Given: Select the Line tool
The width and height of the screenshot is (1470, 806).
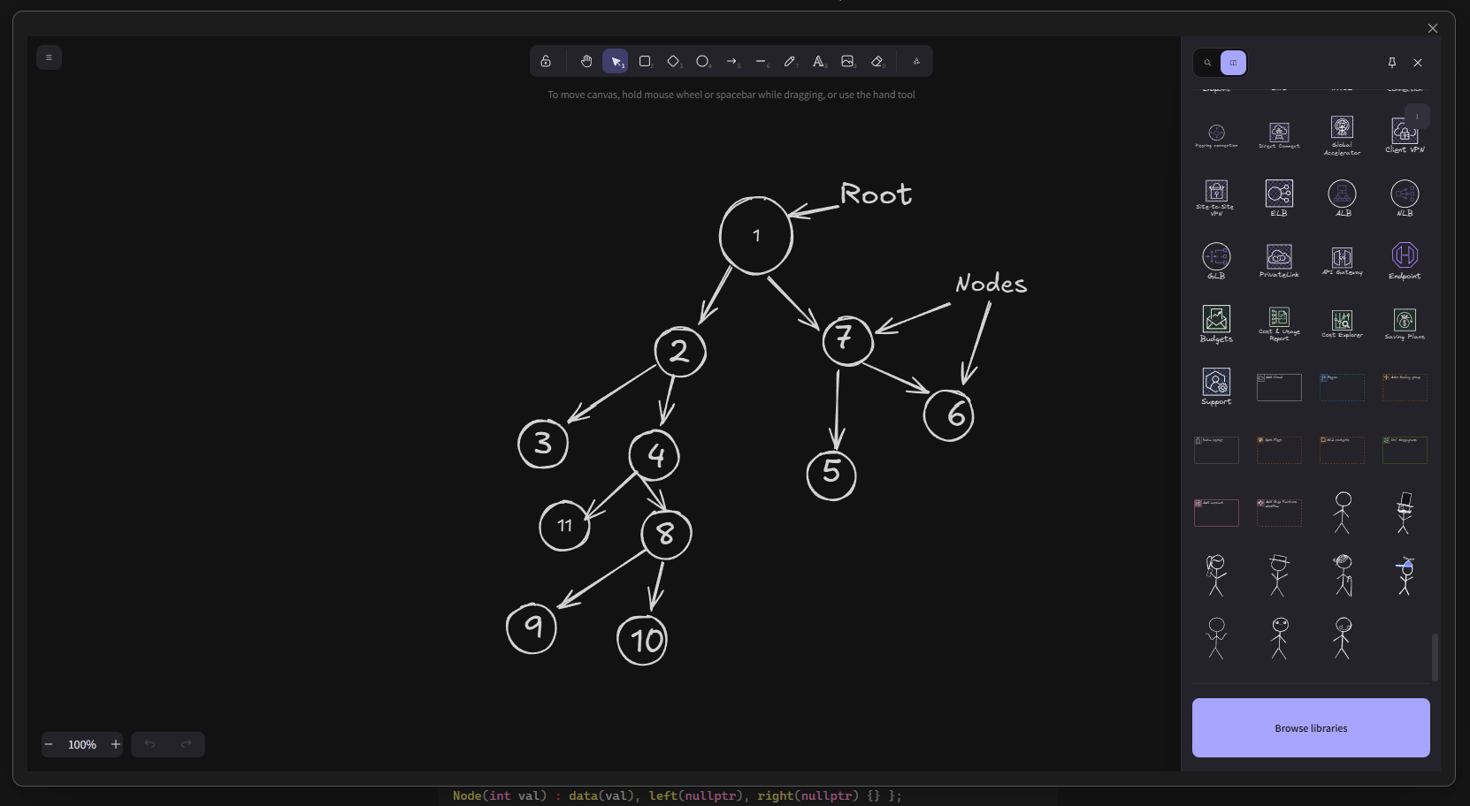Looking at the screenshot, I should point(761,61).
